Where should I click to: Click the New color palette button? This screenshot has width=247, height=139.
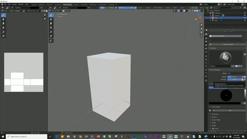(229, 110)
